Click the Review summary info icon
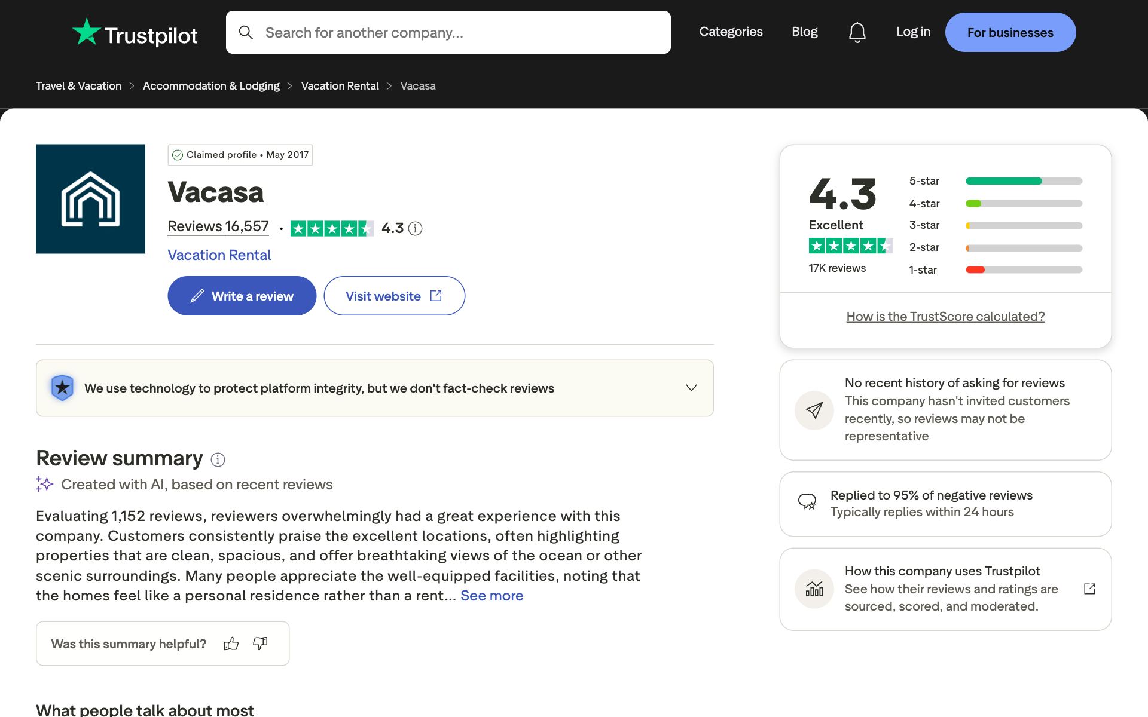The width and height of the screenshot is (1148, 717). [x=218, y=459]
